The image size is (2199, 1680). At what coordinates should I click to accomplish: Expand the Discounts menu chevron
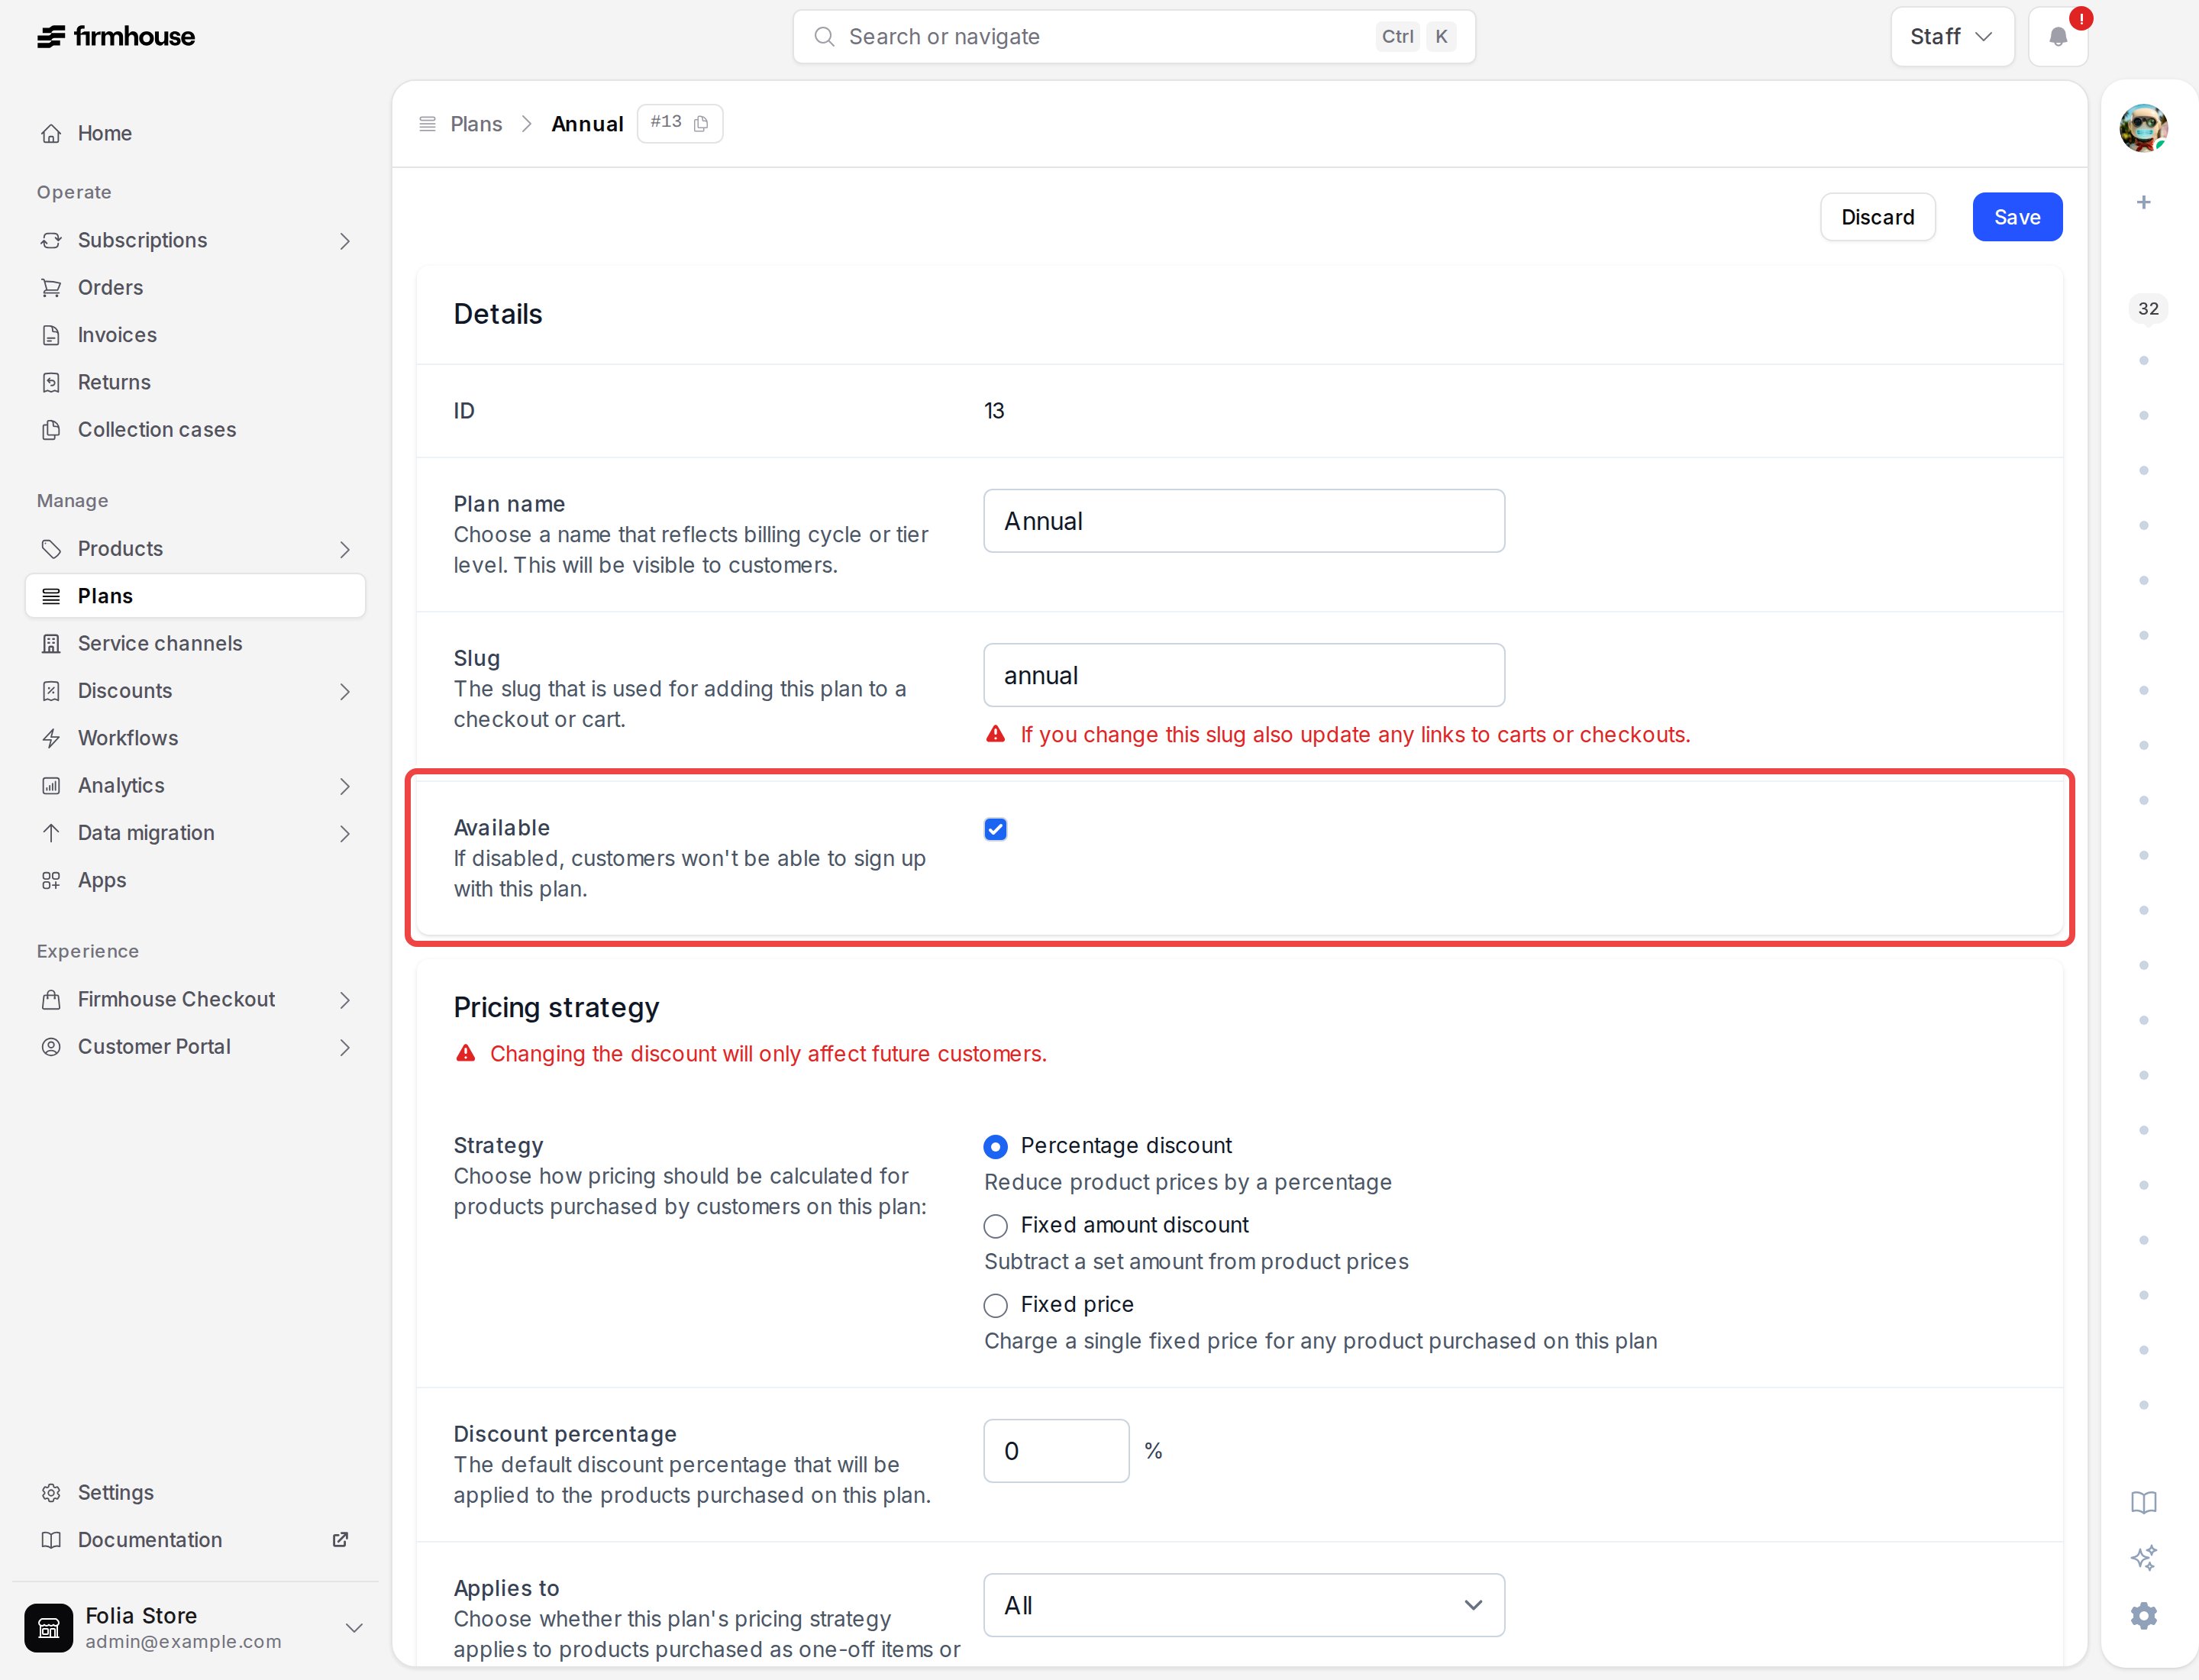(344, 691)
